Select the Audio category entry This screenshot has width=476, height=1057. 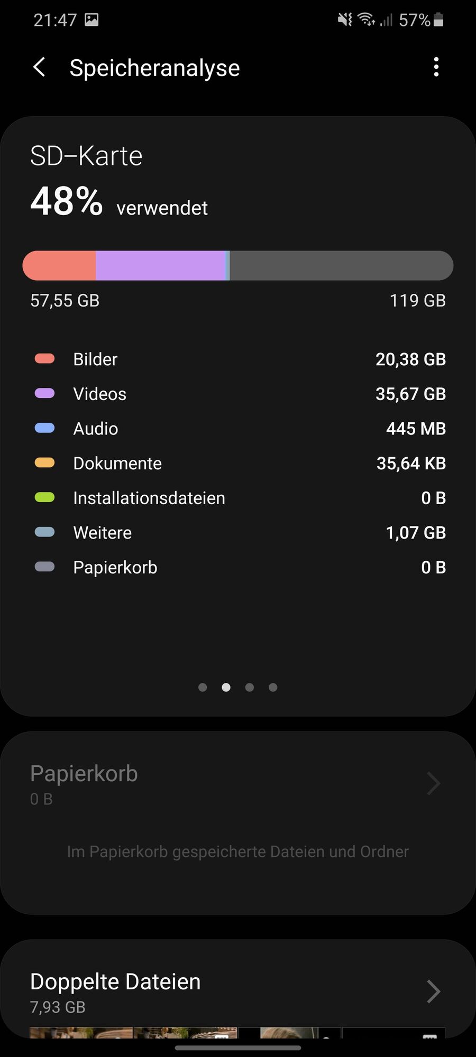96,429
